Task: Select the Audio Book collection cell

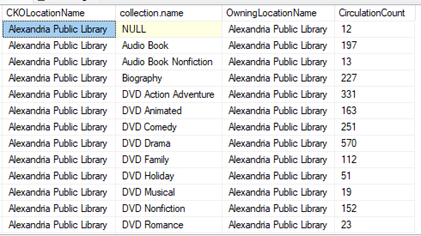Action: tap(169, 45)
